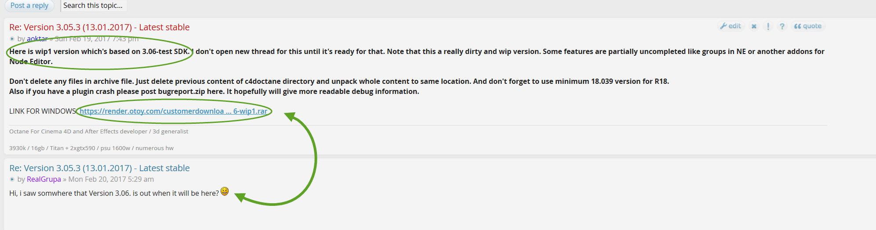The width and height of the screenshot is (876, 230).
Task: Click the Post a reply button
Action: point(29,6)
